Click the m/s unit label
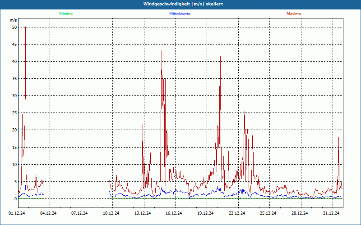The width and height of the screenshot is (361, 225). coord(14,20)
